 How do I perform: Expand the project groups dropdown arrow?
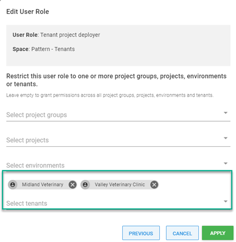point(225,113)
